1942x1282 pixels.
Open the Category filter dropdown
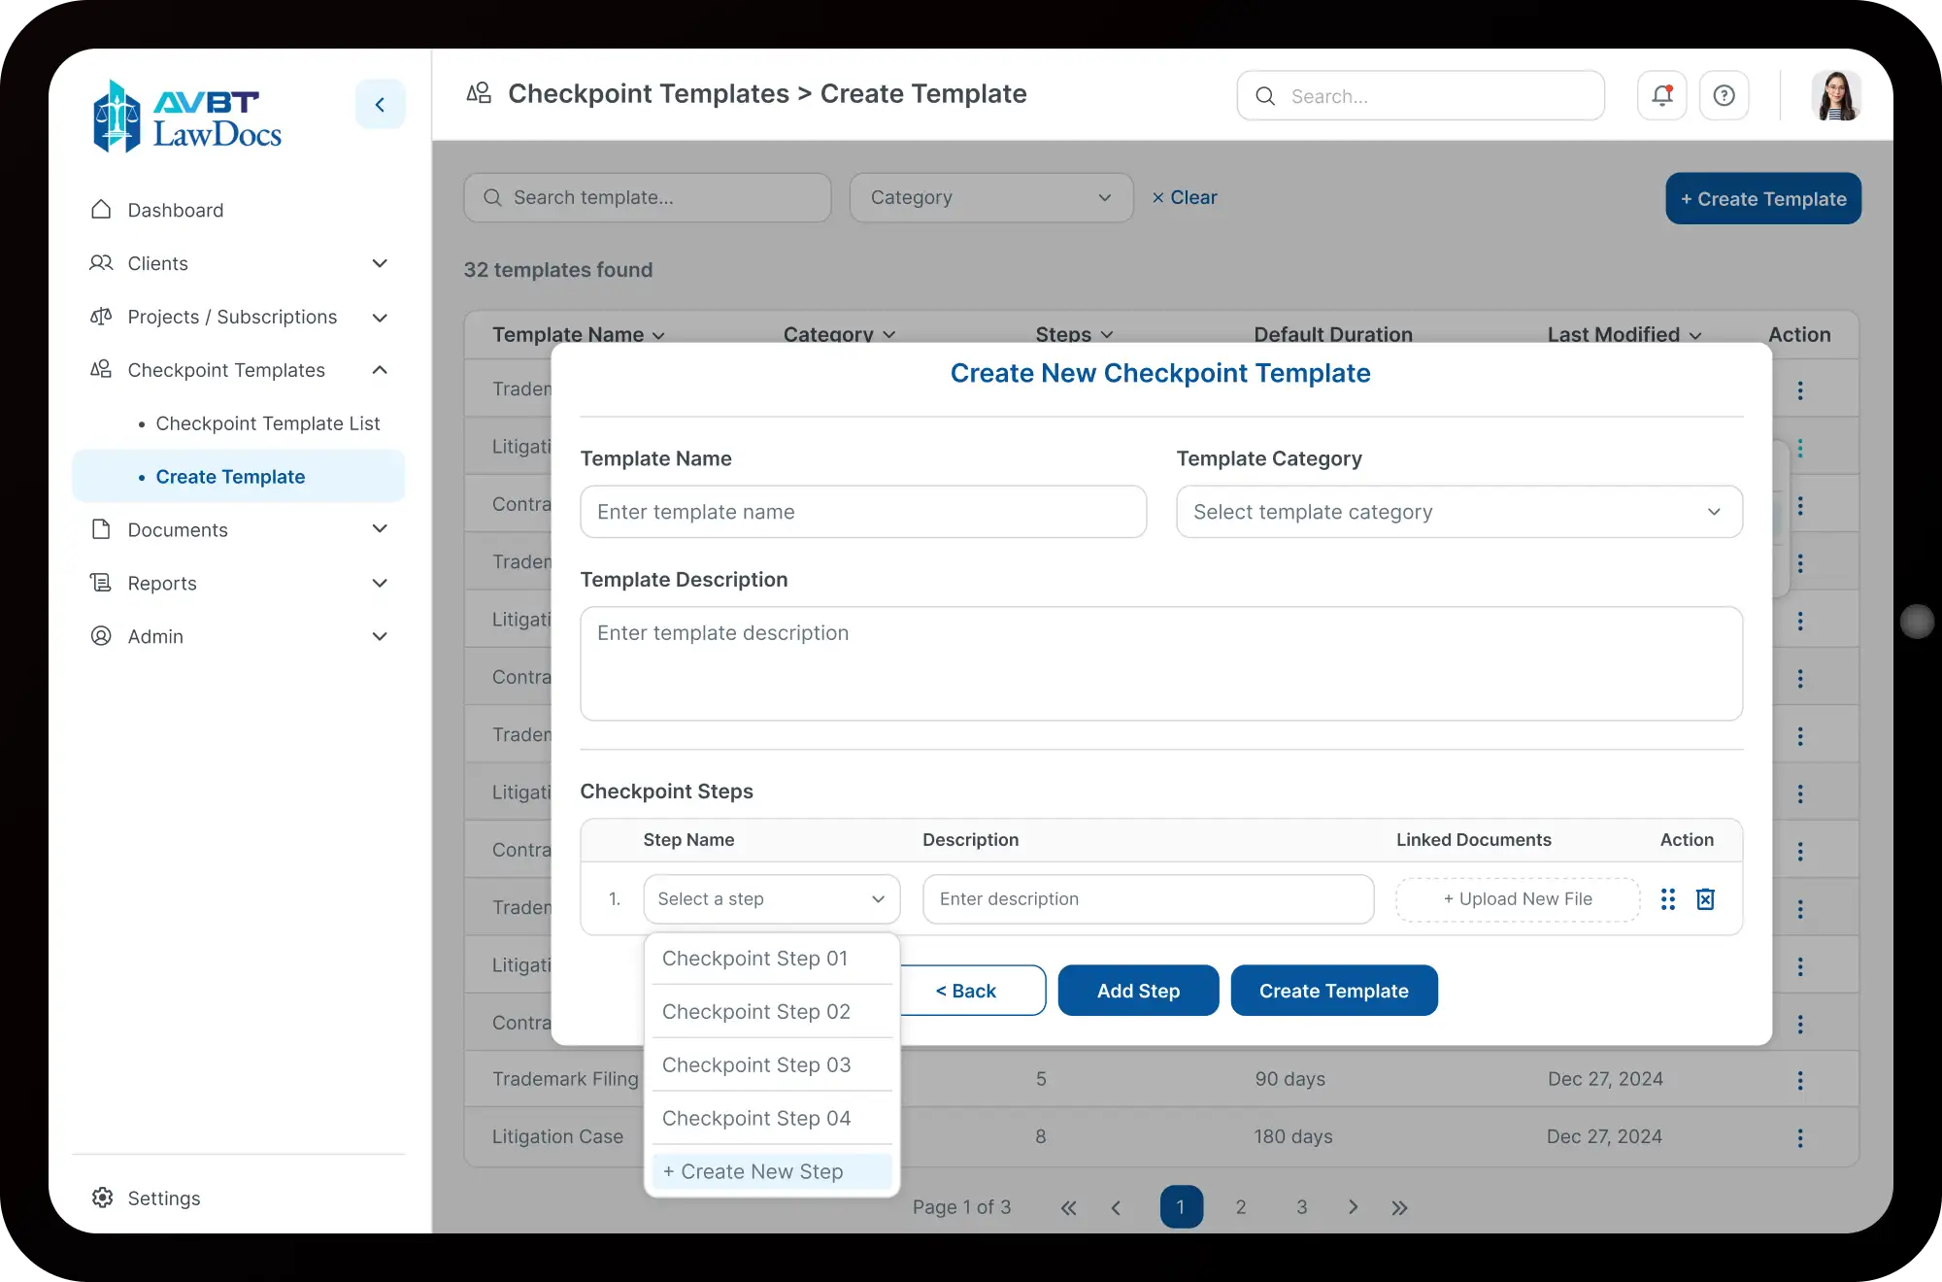pos(991,198)
